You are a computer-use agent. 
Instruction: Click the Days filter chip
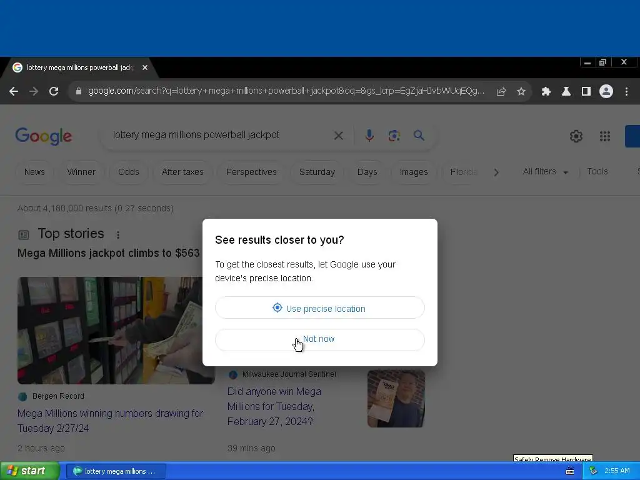pyautogui.click(x=367, y=172)
